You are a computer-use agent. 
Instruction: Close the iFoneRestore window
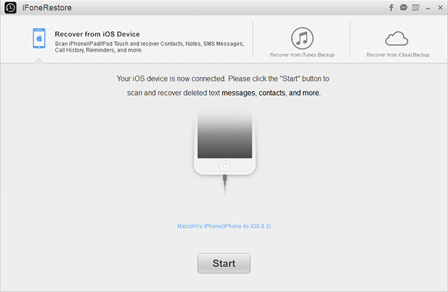click(x=439, y=8)
